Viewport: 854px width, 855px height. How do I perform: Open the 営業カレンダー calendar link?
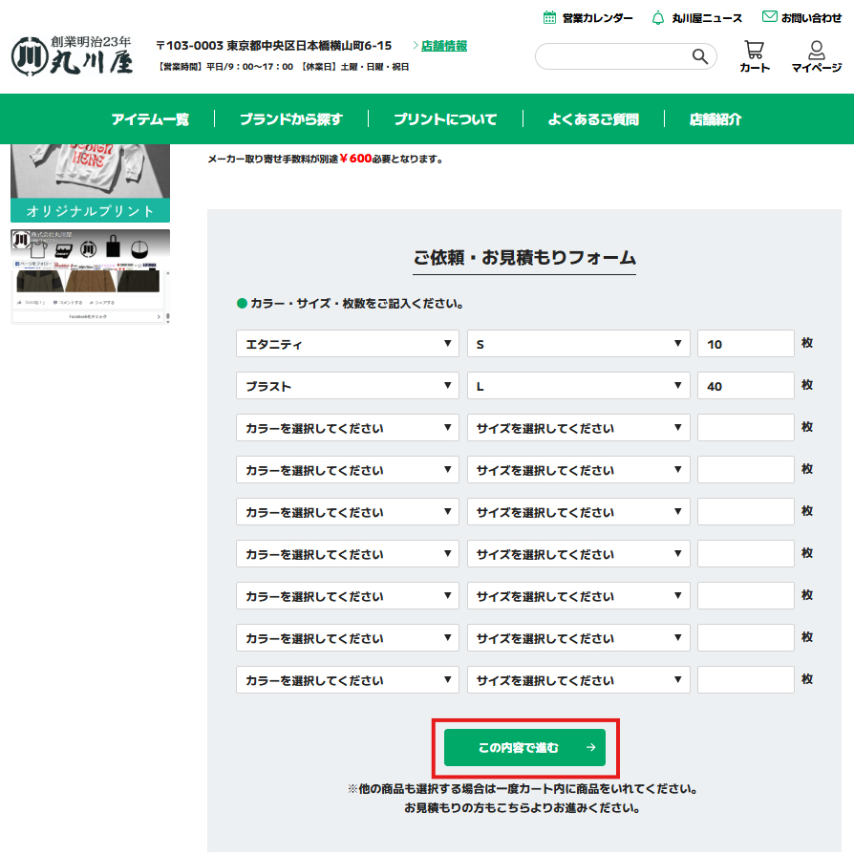pos(587,18)
